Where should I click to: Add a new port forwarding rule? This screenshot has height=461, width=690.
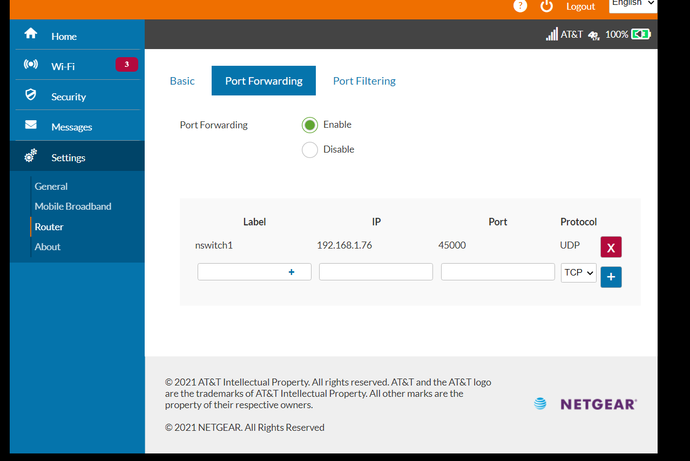pyautogui.click(x=611, y=277)
